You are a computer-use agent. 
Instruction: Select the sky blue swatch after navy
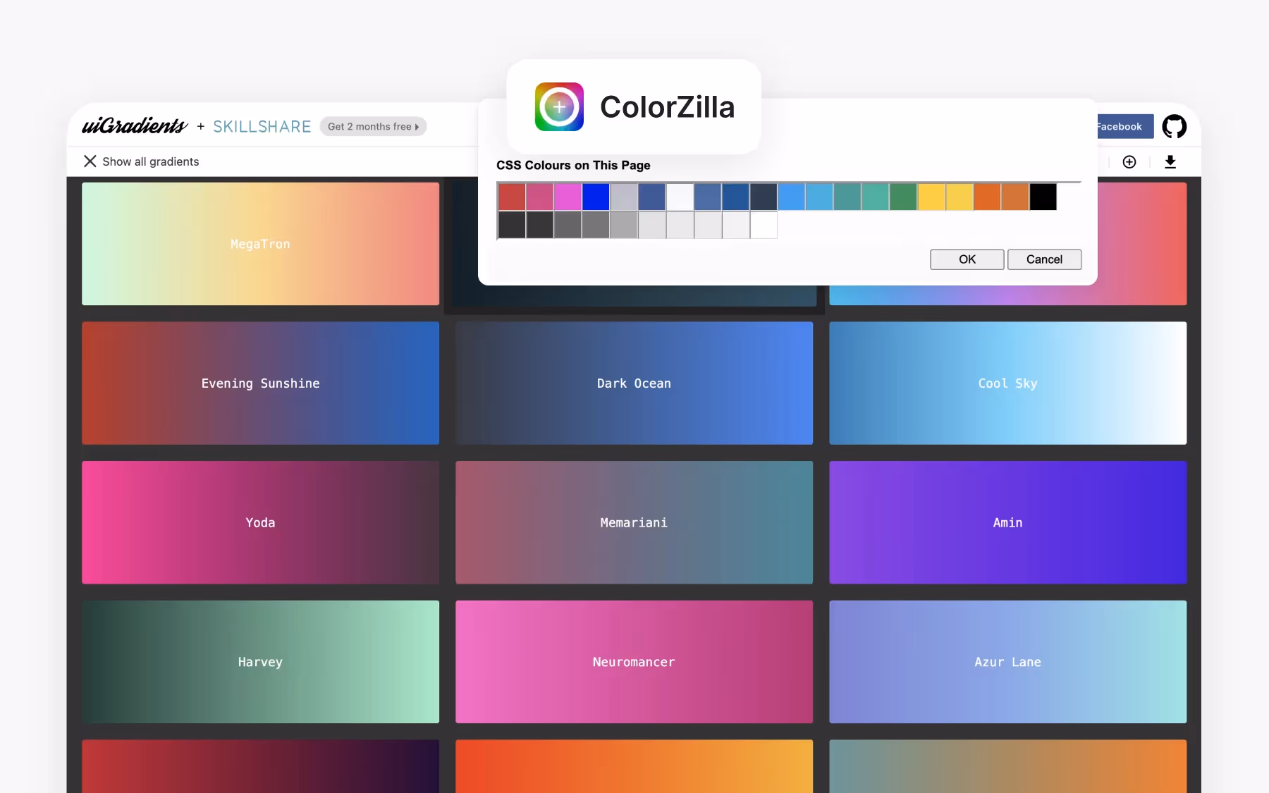tap(791, 197)
